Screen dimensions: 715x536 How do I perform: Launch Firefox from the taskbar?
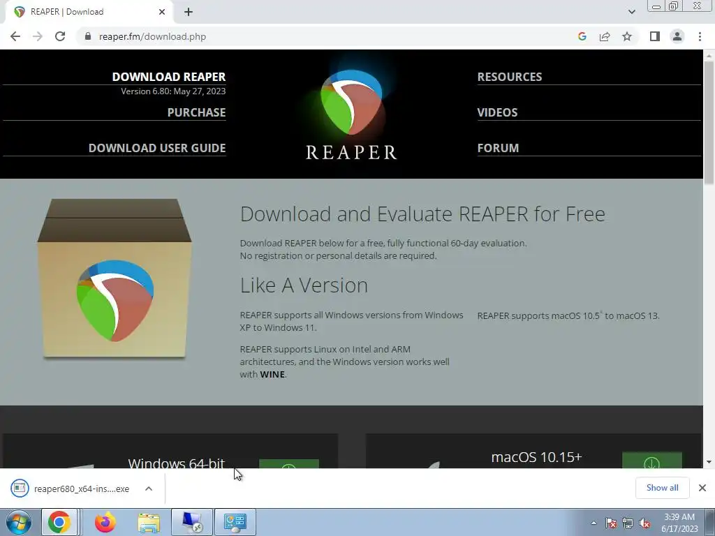click(x=105, y=522)
